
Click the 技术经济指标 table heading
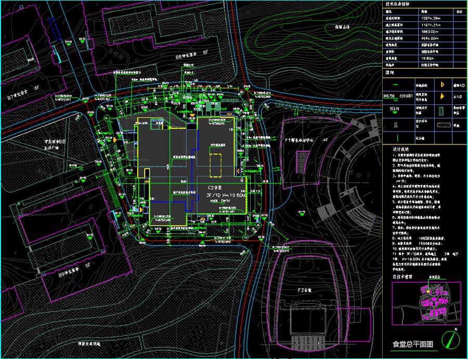click(x=396, y=3)
